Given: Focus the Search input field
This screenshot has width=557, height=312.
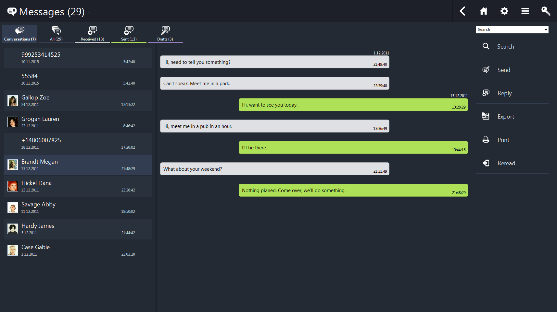Looking at the screenshot, I should tap(509, 30).
